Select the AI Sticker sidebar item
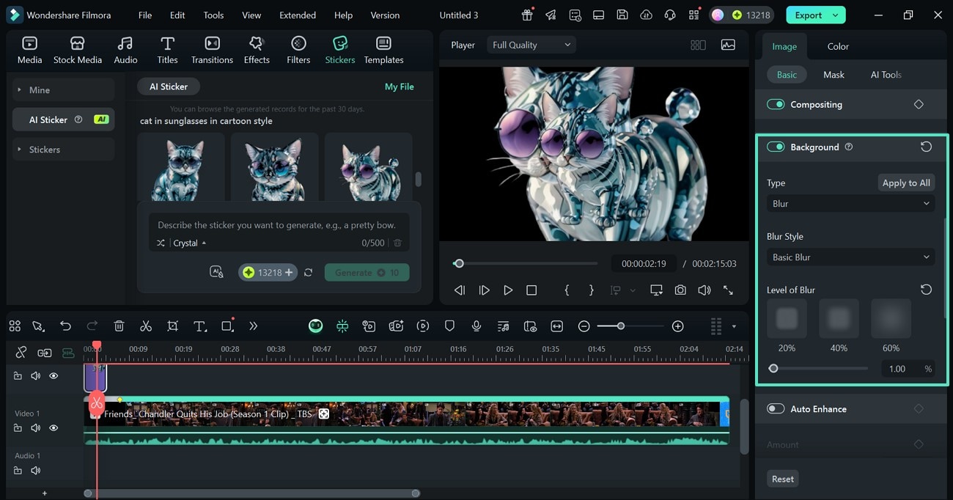953x500 pixels. pyautogui.click(x=63, y=120)
